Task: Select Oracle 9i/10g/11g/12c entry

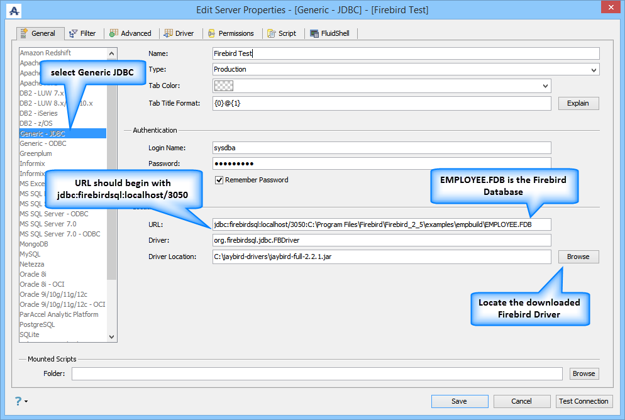Action: coord(63,294)
